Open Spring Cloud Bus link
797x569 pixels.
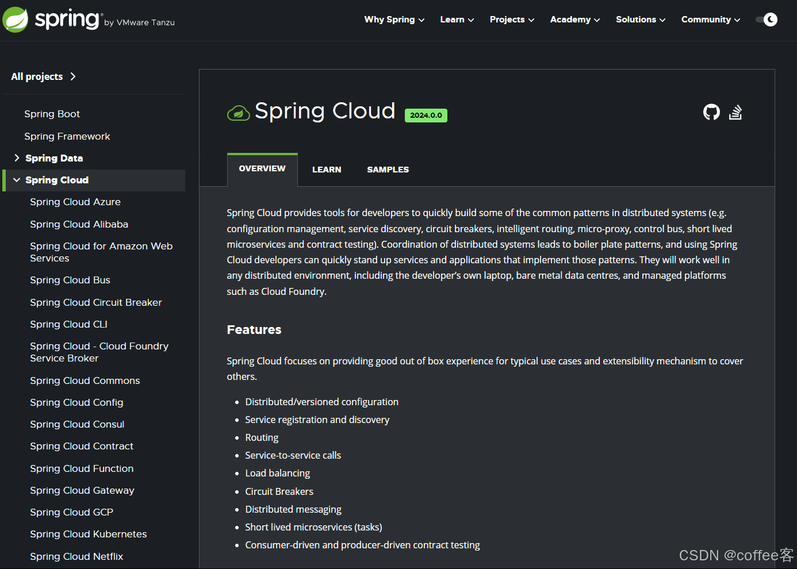[70, 280]
